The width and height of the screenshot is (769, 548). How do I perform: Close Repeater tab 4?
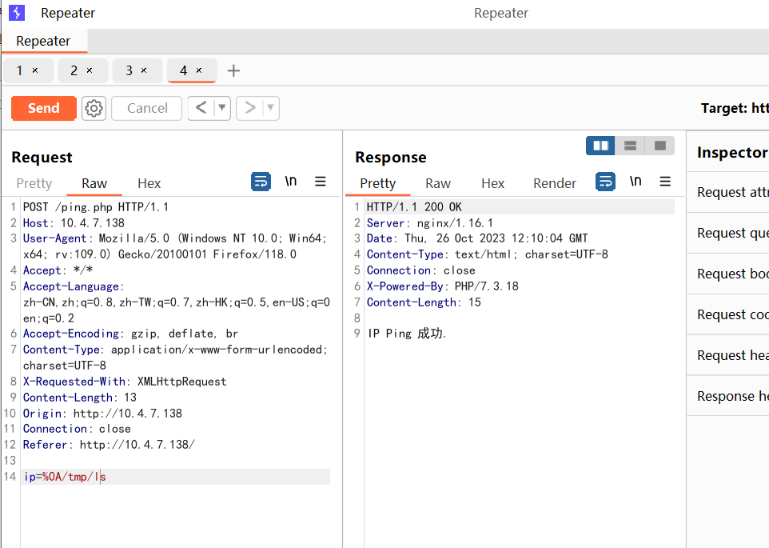pos(199,70)
